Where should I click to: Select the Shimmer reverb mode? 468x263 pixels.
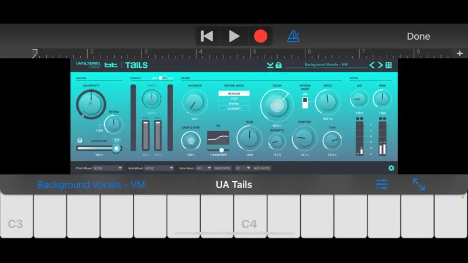point(233,109)
